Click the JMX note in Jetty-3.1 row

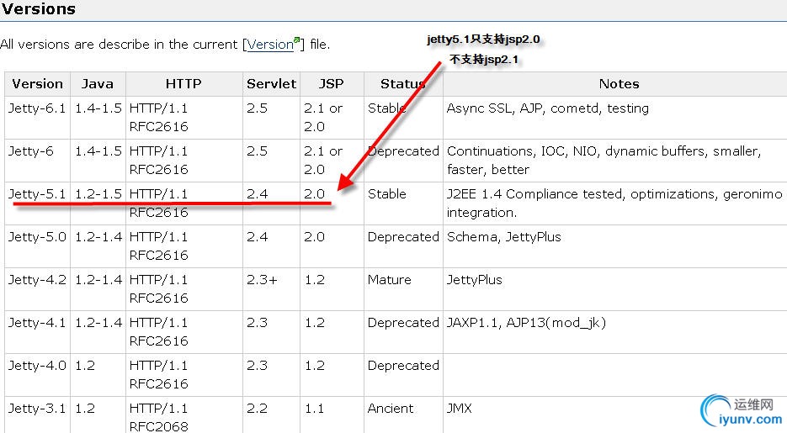pyautogui.click(x=460, y=409)
